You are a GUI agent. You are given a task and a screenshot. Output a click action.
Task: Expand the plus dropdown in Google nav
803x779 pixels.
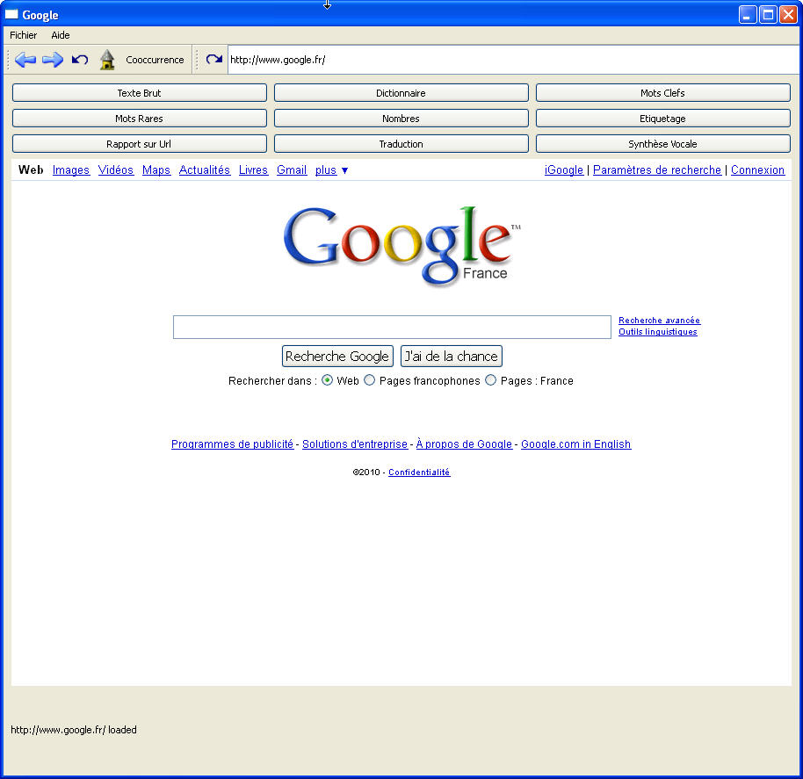tap(331, 170)
